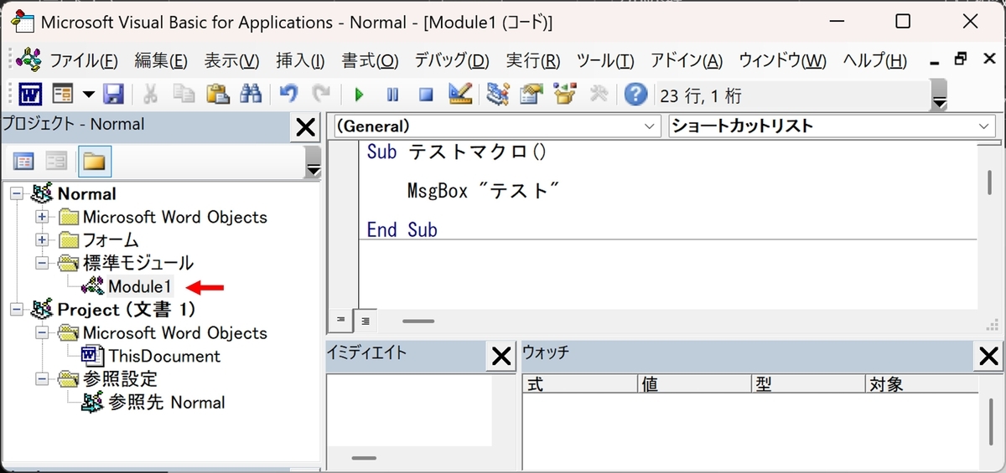Open the 挿入(I) menu
Image resolution: width=1006 pixels, height=473 pixels.
300,60
